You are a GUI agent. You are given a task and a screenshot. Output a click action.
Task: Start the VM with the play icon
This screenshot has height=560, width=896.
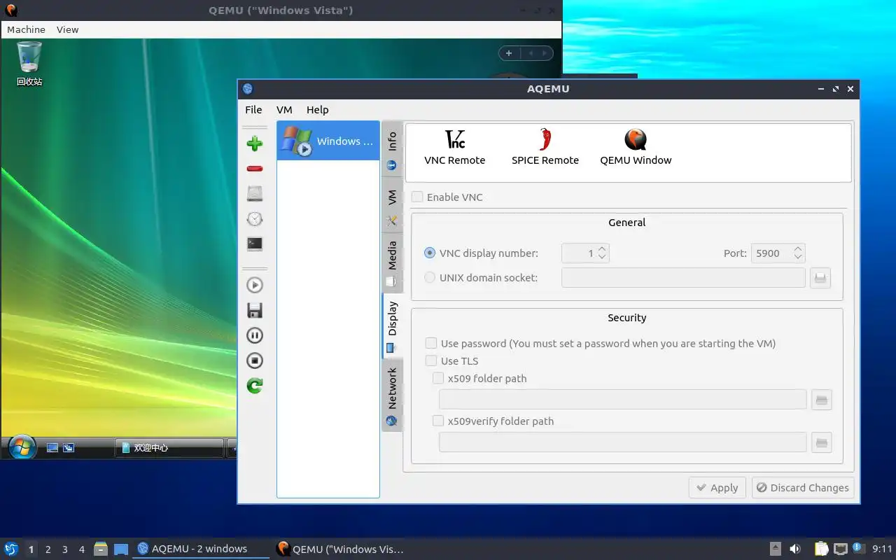coord(255,285)
